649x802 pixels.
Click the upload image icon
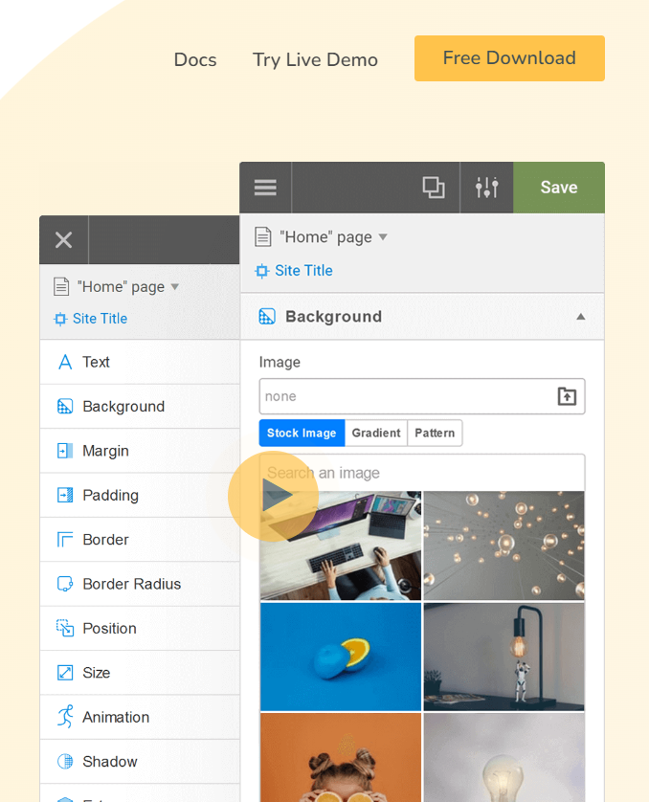pos(567,396)
